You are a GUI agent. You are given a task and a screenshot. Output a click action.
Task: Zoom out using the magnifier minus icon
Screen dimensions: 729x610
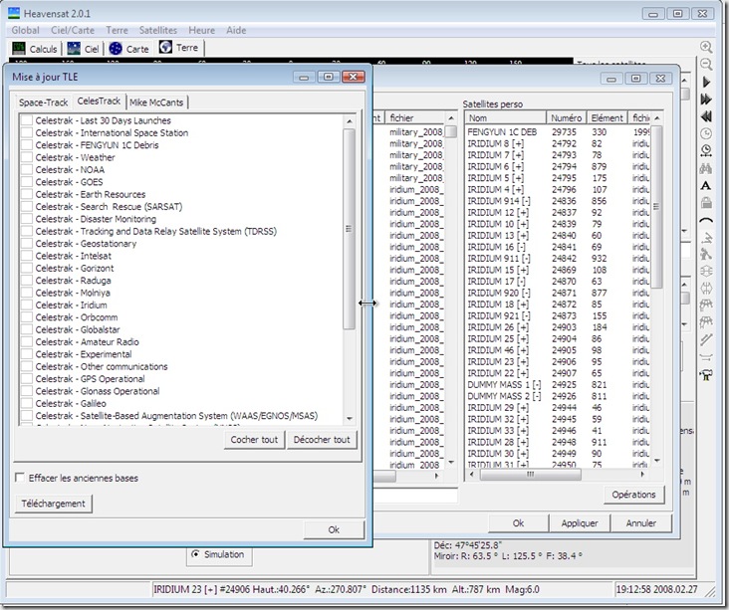pos(706,64)
